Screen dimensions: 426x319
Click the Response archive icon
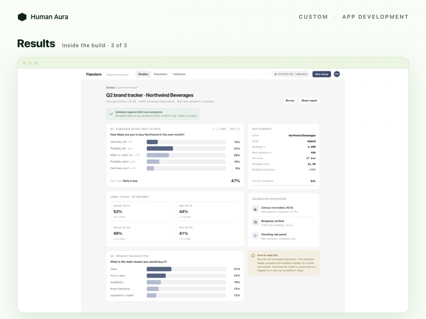point(255,222)
